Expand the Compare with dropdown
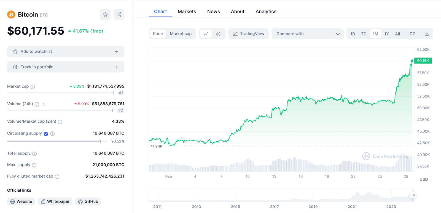Viewport: 441px width, 213px height. pyautogui.click(x=308, y=34)
